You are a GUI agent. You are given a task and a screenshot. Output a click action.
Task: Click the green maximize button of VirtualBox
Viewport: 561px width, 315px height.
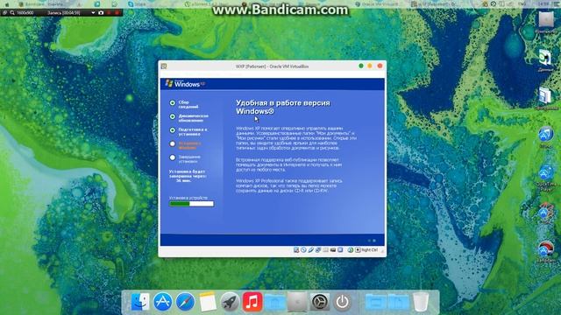coord(361,66)
